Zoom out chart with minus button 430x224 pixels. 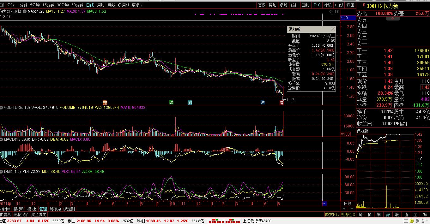point(352,209)
